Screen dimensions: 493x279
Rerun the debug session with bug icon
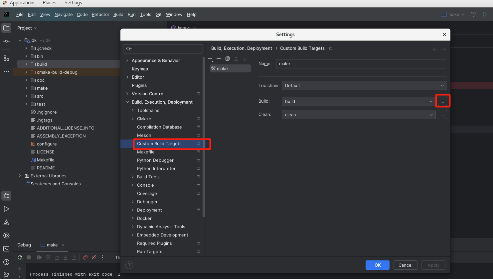tap(20, 257)
